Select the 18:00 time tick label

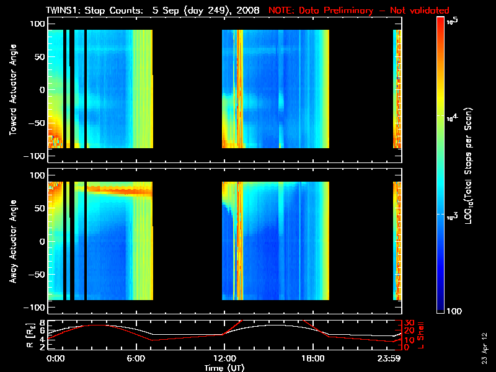coord(312,358)
